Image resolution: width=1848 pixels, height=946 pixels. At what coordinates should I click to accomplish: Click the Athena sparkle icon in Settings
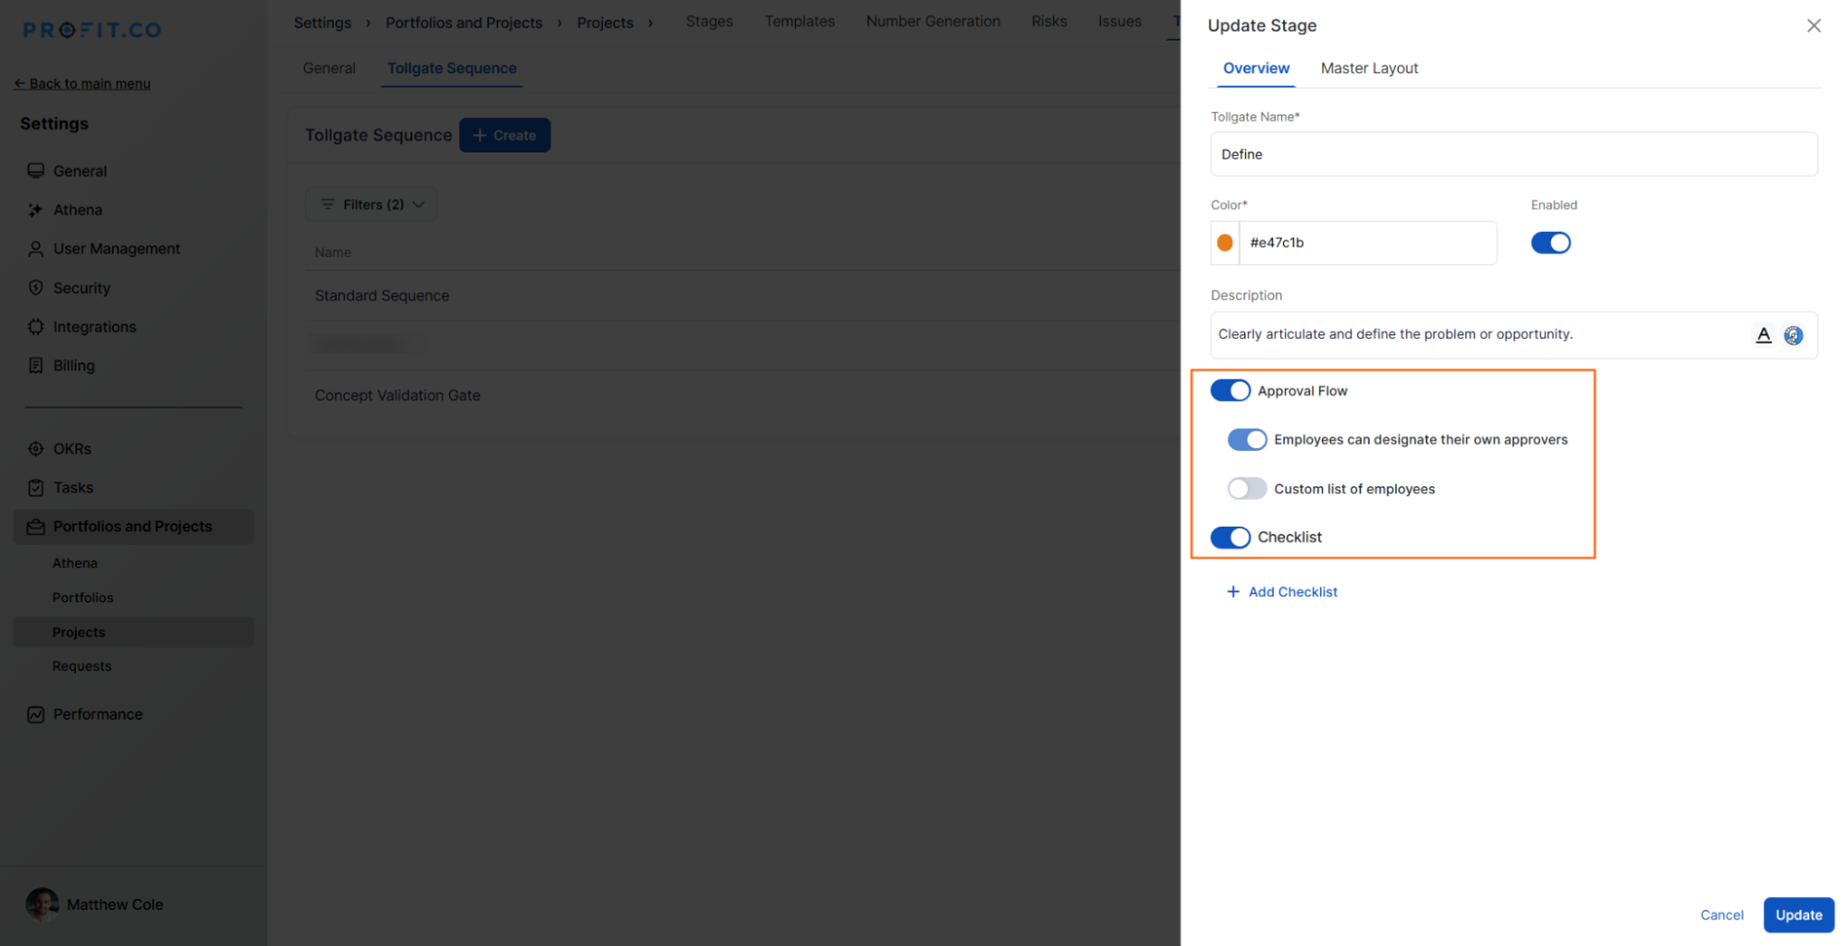(x=36, y=210)
